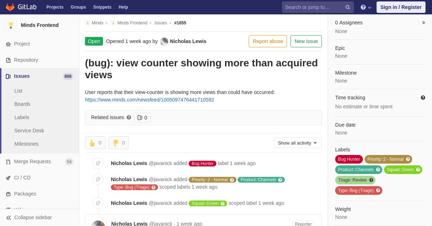Click help icon on Priority::2 - Normal sidebar label
Screen dimensions: 432x226
click(408, 159)
